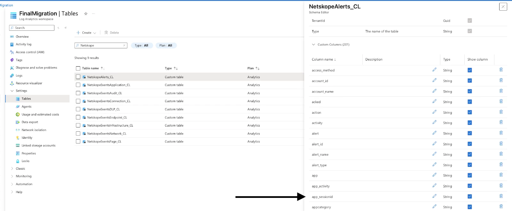The width and height of the screenshot is (512, 211).
Task: Click the trash icon for action column
Action: click(x=501, y=112)
